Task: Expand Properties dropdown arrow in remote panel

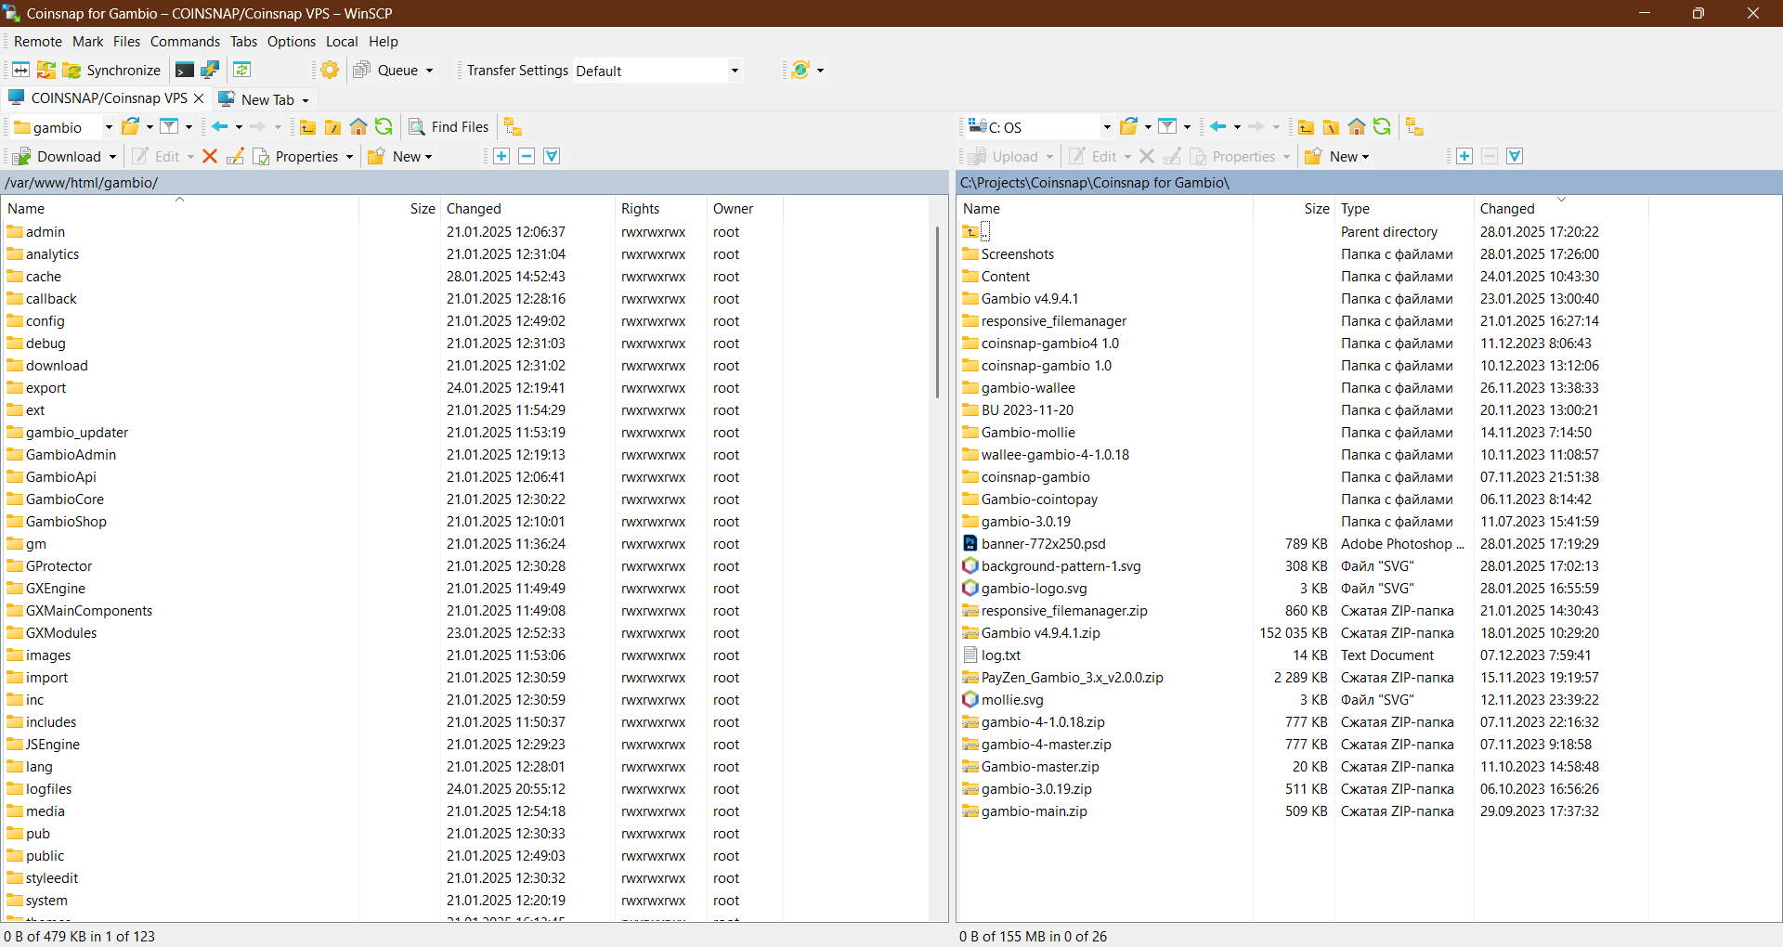Action: pos(349,157)
